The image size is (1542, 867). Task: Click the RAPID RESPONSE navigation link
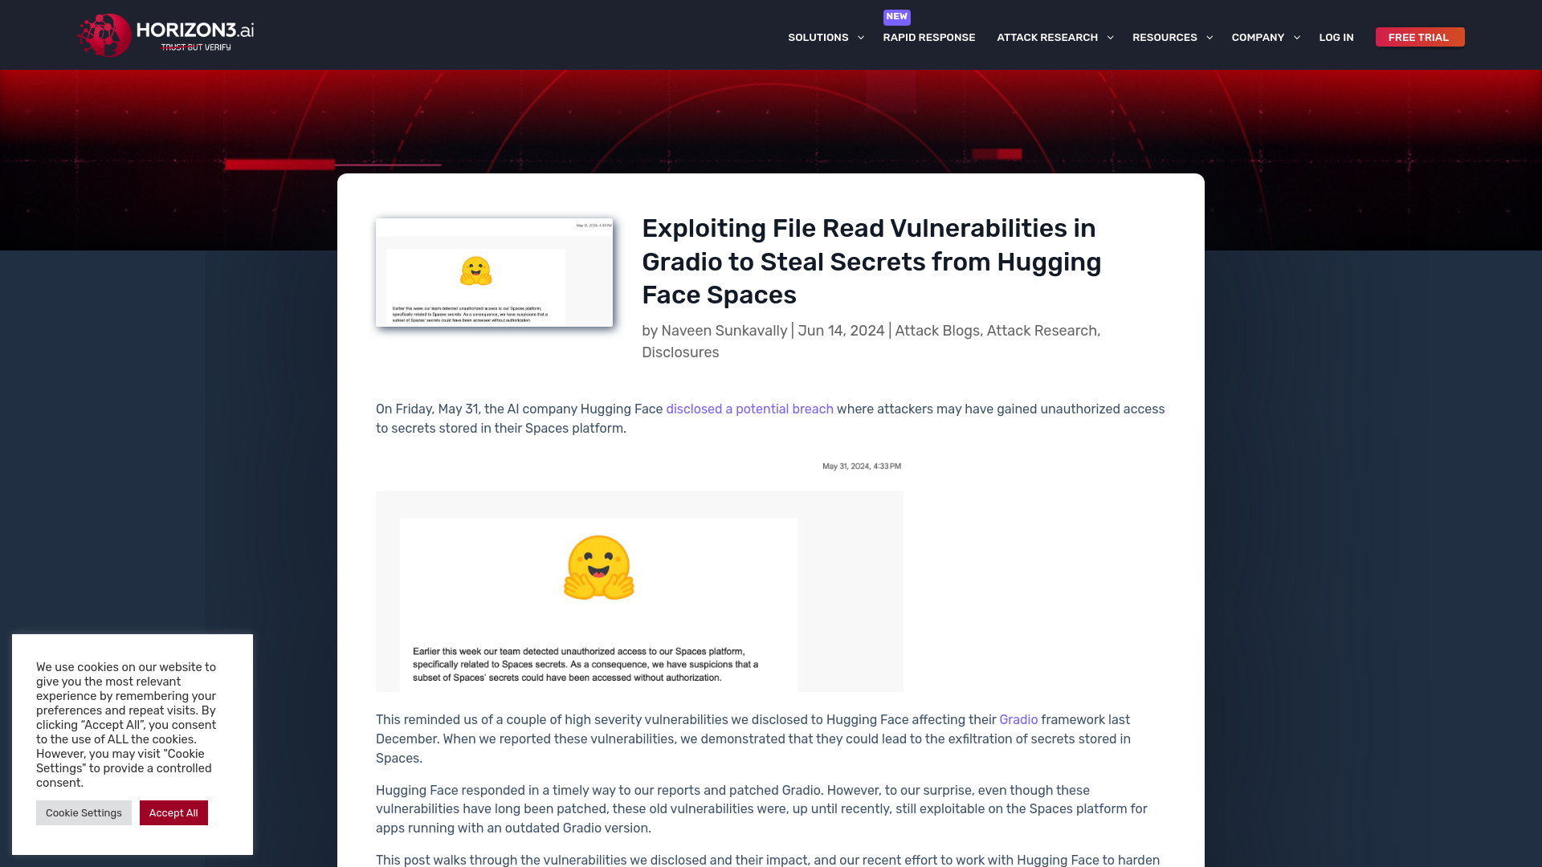coord(928,37)
